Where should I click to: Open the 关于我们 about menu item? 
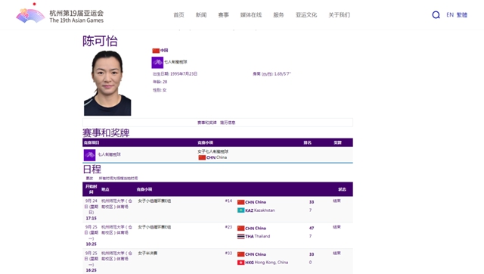point(340,15)
